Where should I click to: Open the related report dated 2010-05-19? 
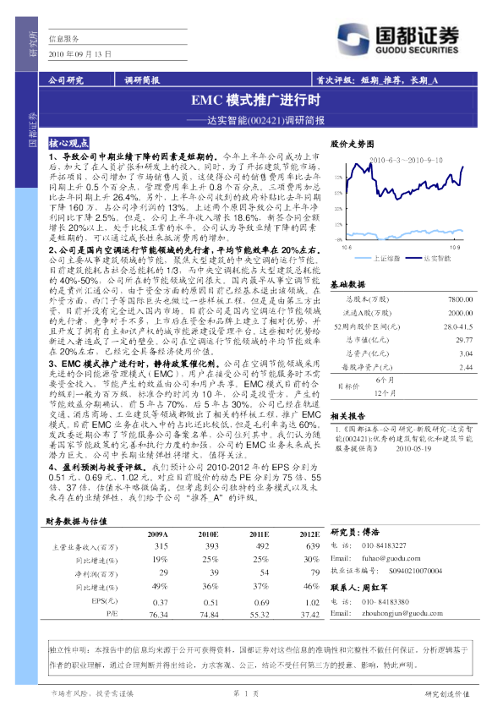tap(404, 439)
